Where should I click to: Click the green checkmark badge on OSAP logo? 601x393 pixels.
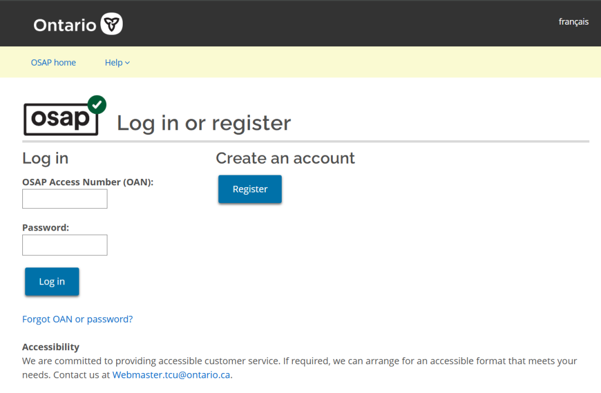tap(96, 104)
